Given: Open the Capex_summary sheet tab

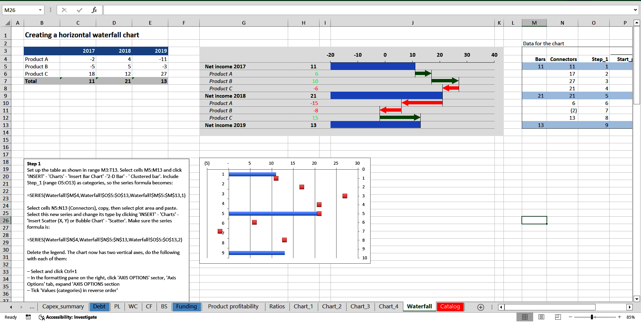Looking at the screenshot, I should [x=63, y=307].
